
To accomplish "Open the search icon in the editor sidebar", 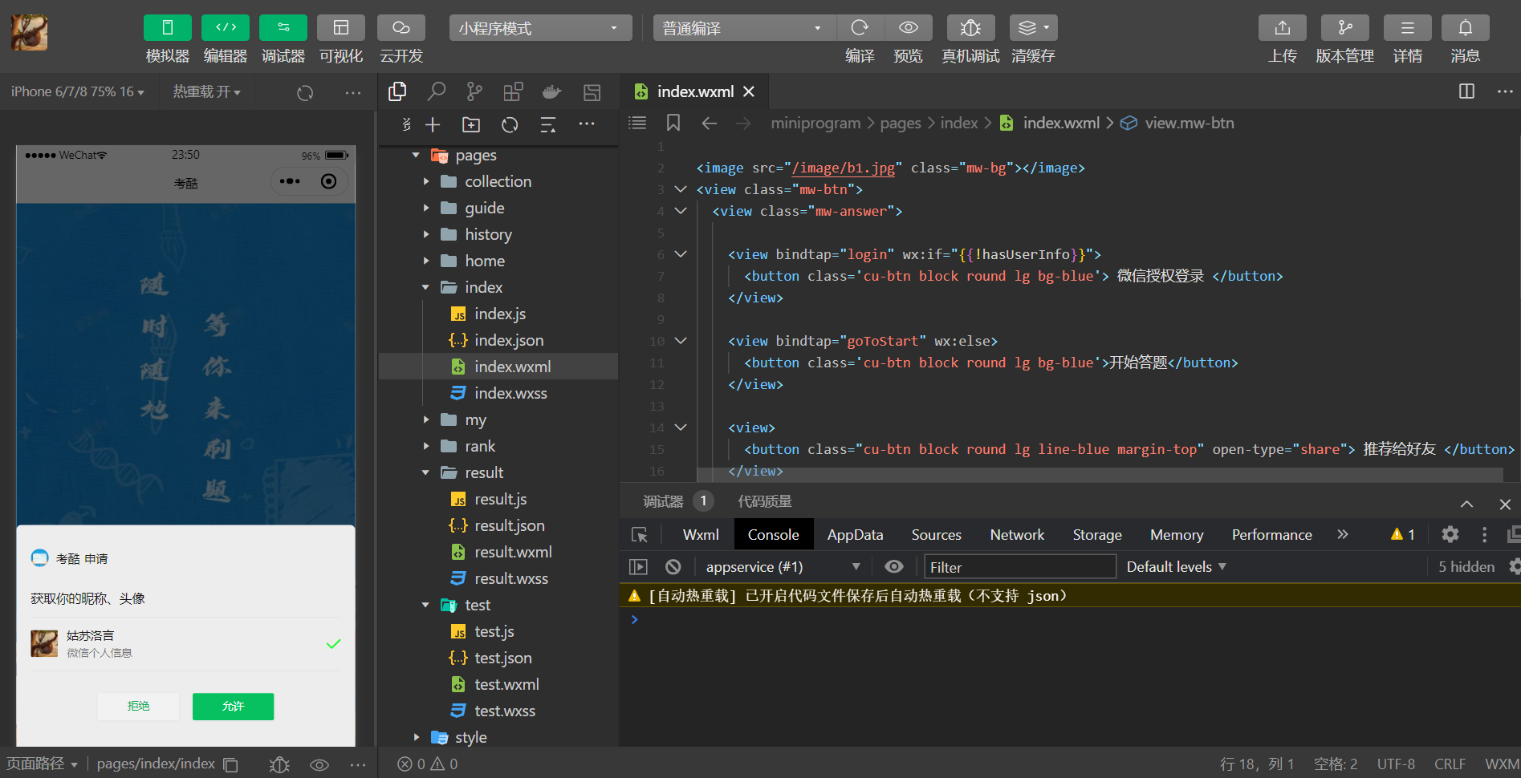I will coord(436,92).
